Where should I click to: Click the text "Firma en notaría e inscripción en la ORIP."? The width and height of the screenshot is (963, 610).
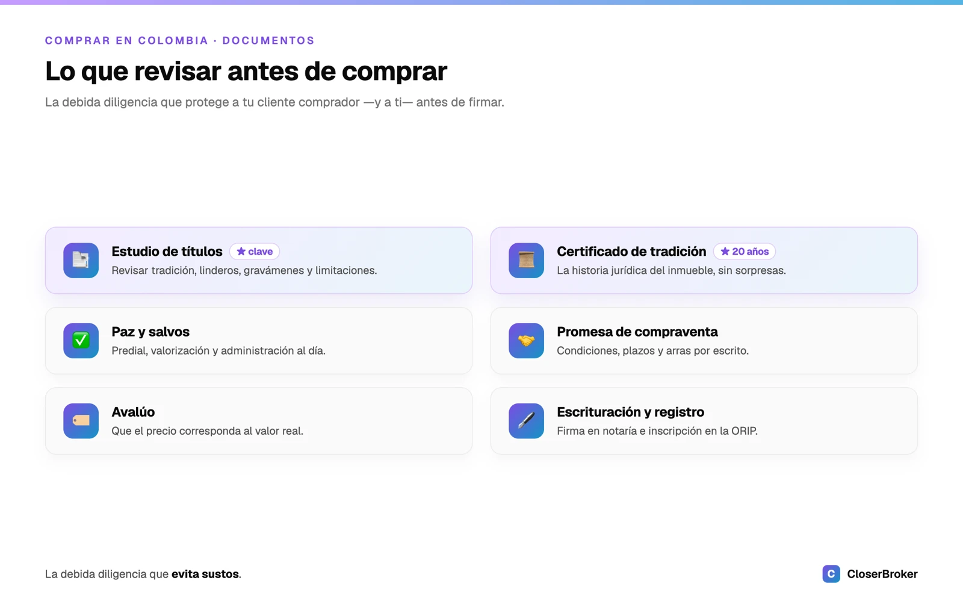tap(657, 431)
